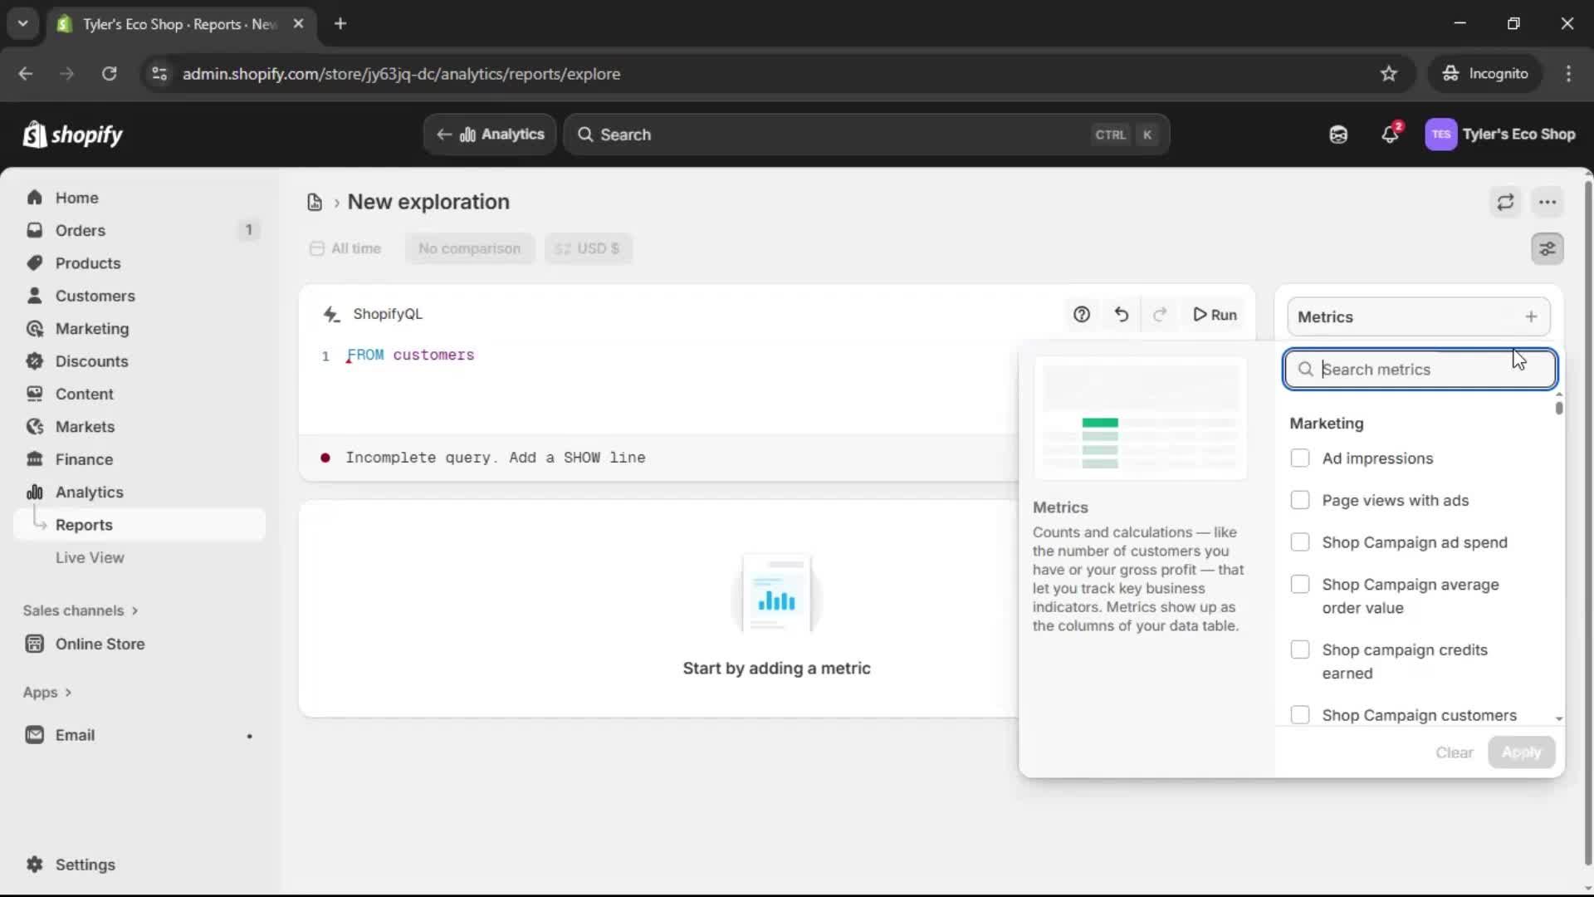Image resolution: width=1594 pixels, height=897 pixels.
Task: Open Customers in the sidebar
Action: point(95,296)
